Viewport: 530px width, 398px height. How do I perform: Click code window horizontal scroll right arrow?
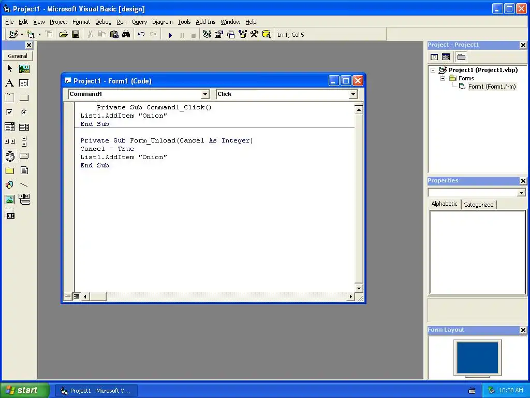(350, 296)
